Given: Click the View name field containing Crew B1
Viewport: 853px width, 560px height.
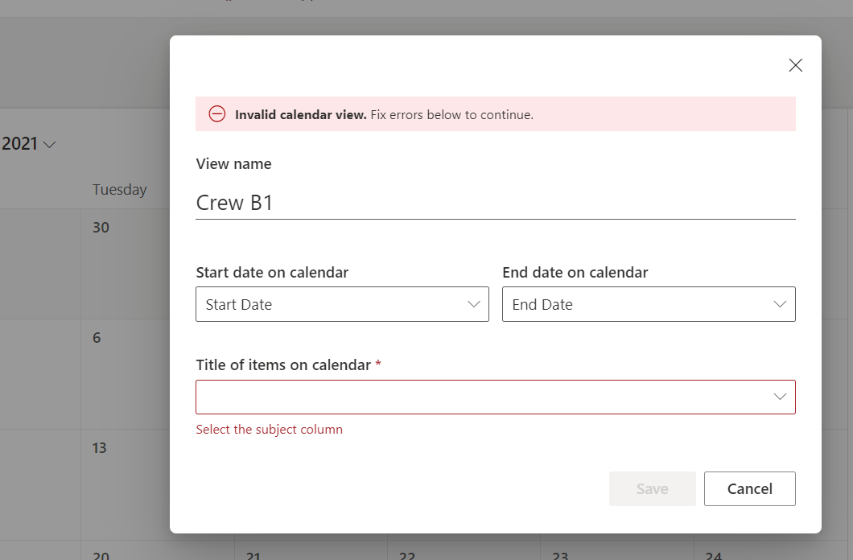Looking at the screenshot, I should [x=496, y=203].
